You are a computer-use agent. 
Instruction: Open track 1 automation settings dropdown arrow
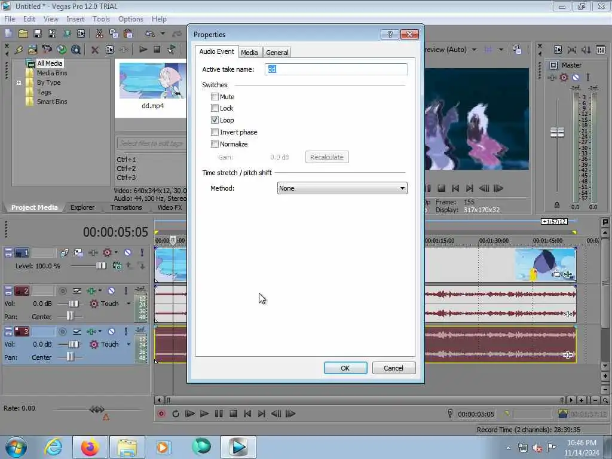click(x=116, y=253)
